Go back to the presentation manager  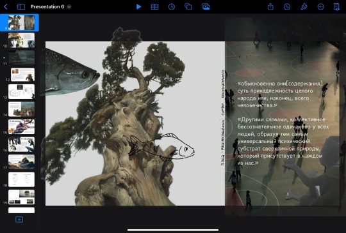point(6,7)
